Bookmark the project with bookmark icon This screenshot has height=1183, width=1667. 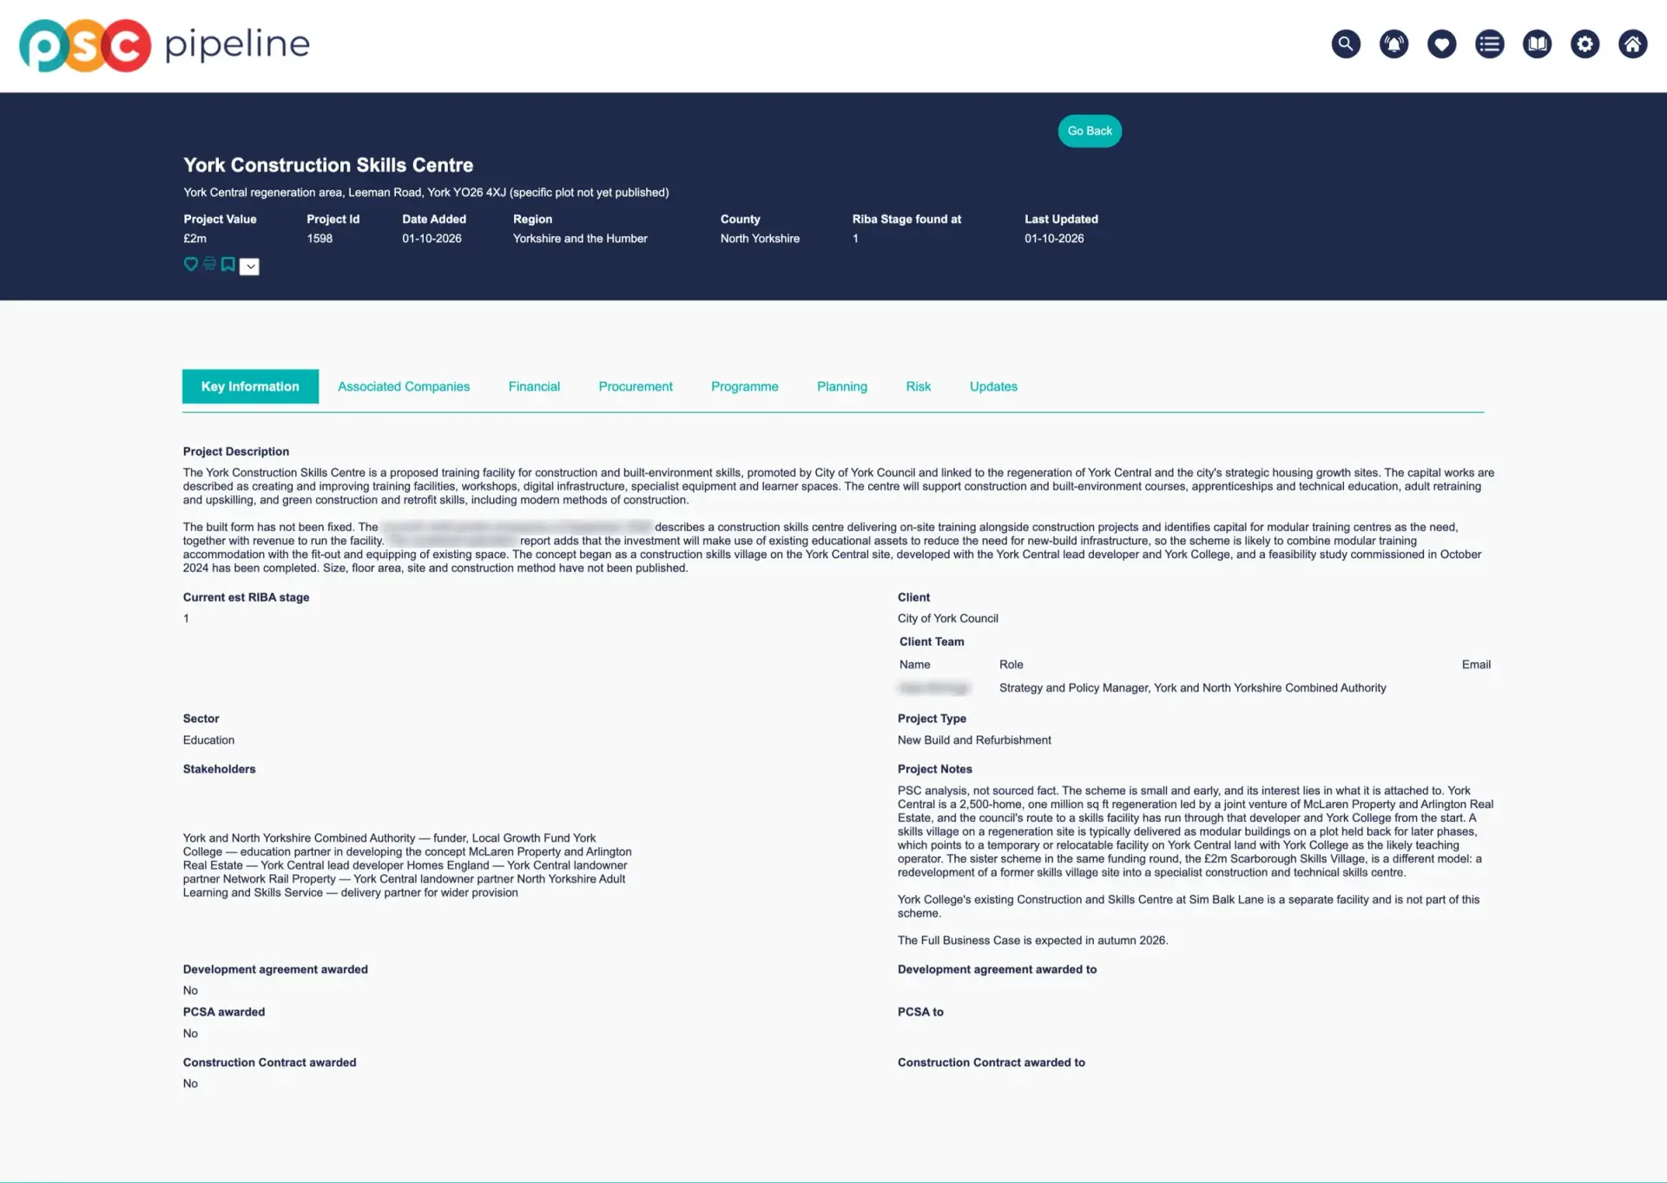(227, 264)
